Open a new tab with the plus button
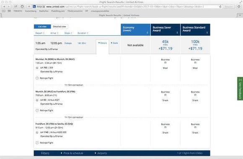This screenshot has height=159, width=243. (240, 15)
